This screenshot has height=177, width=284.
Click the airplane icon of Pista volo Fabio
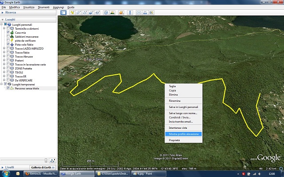click(12, 44)
